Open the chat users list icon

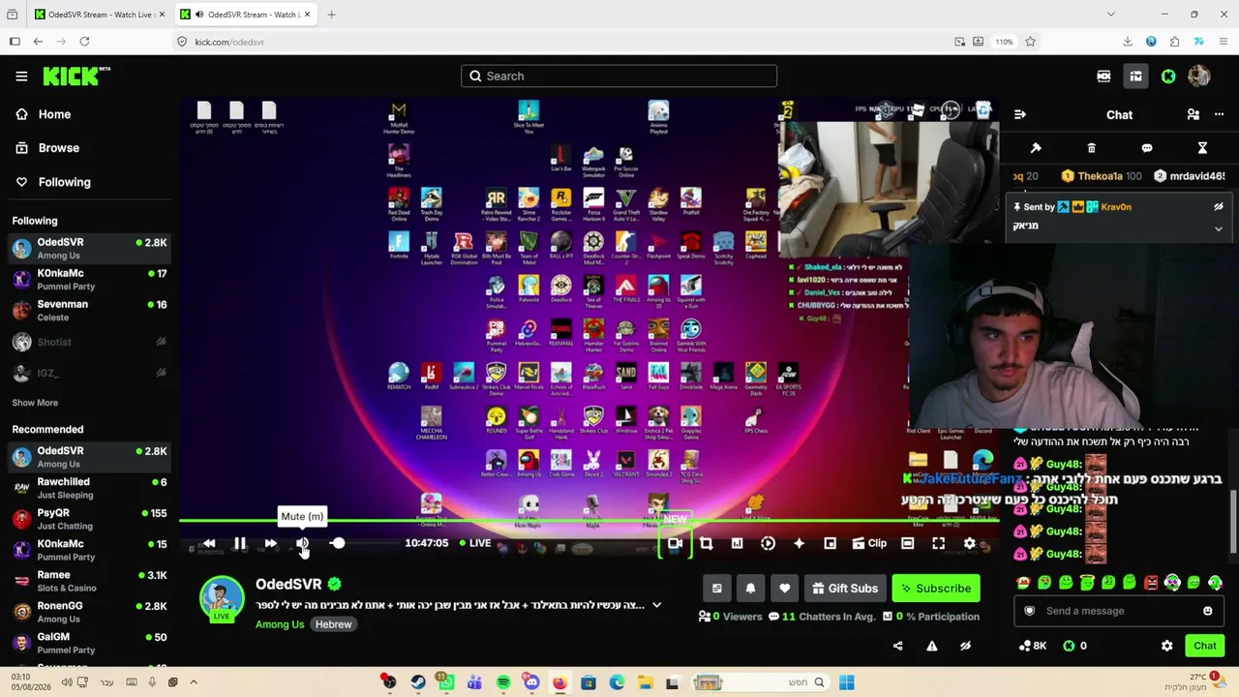1193,114
